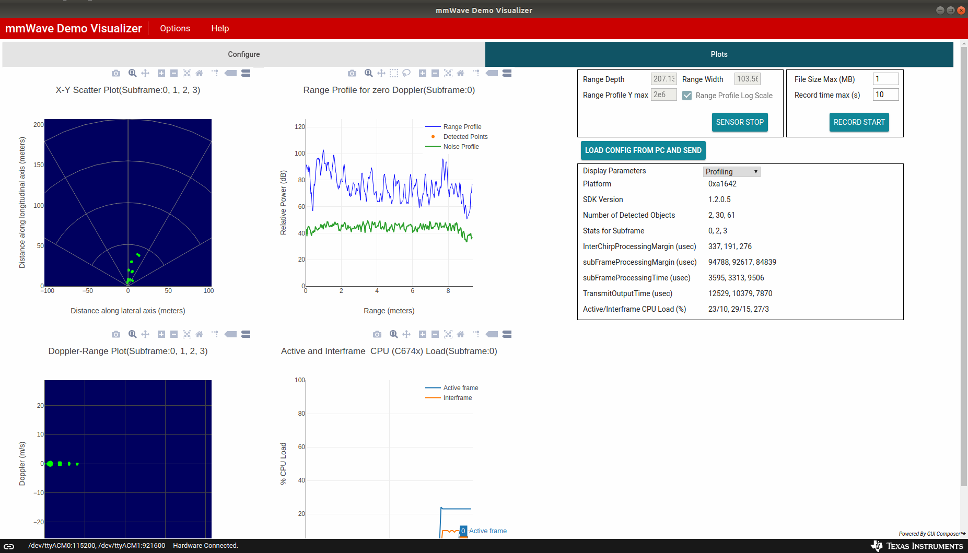This screenshot has height=553, width=968.
Task: Click the Record time max (s) input field
Action: (x=885, y=95)
